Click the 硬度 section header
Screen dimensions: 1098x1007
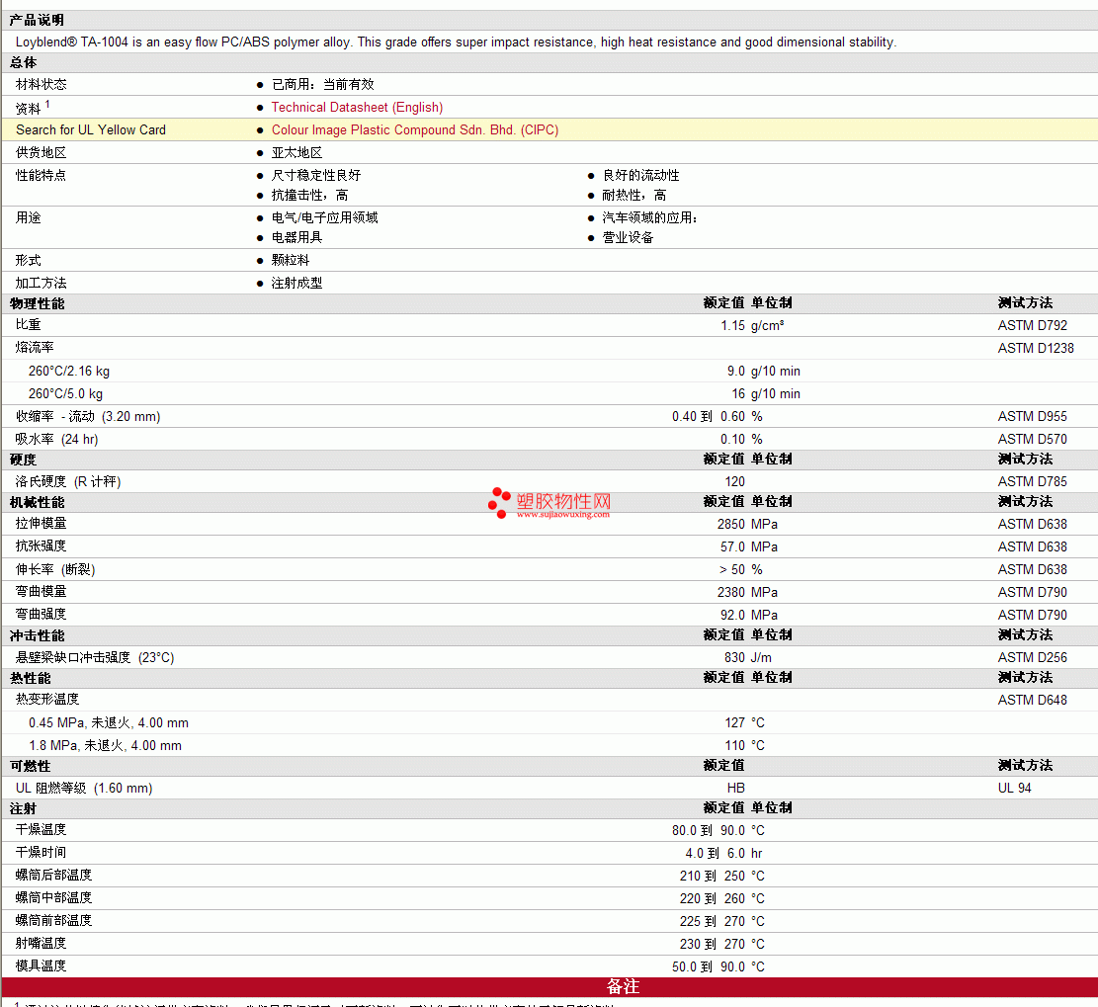pos(23,461)
